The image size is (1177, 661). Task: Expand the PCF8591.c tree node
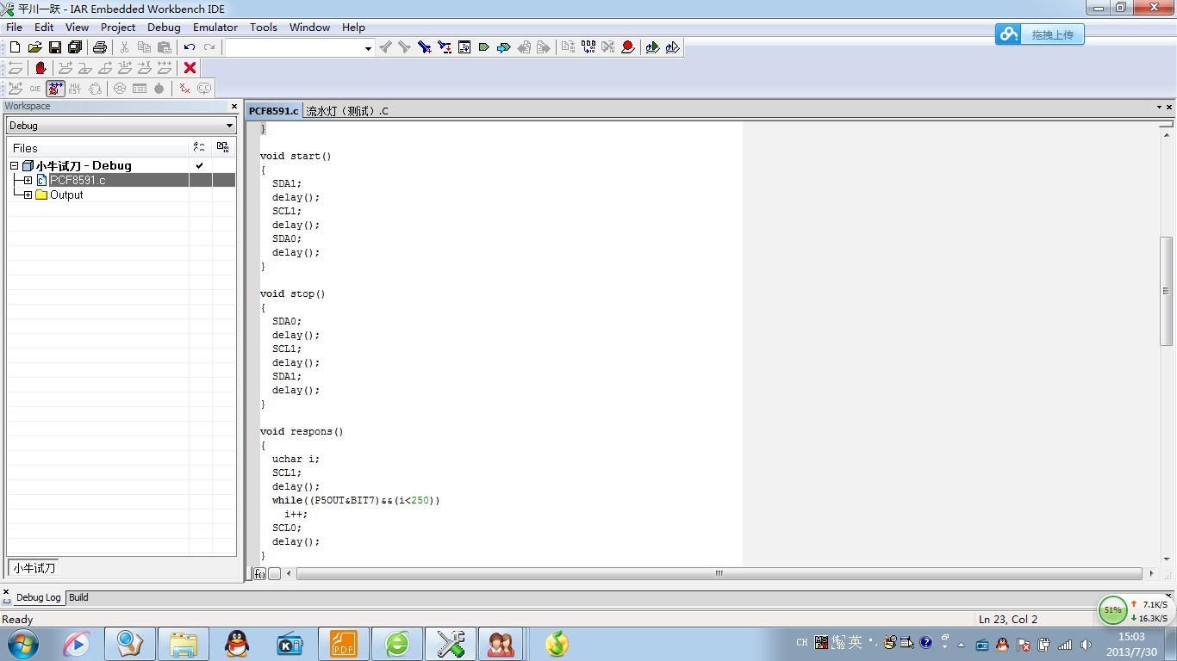coord(28,181)
